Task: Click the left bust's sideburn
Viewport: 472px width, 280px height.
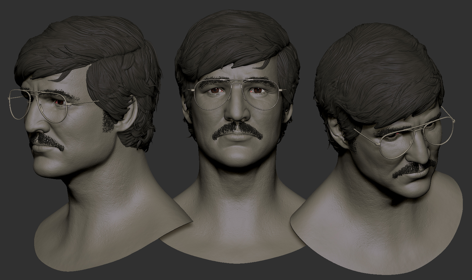Action: point(107,121)
